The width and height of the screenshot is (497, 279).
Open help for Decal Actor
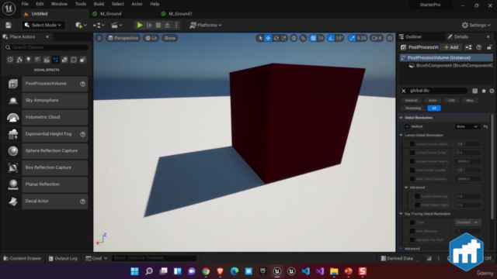83,201
